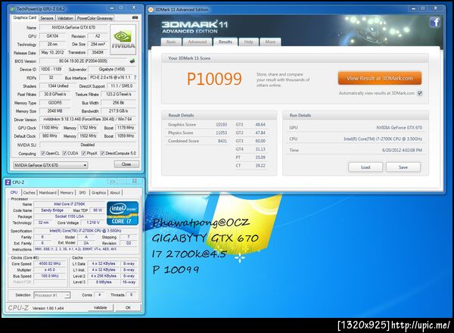Click the GPU name field NVIDIA GeForce GTX 670
454x333 pixels.
tap(73, 27)
